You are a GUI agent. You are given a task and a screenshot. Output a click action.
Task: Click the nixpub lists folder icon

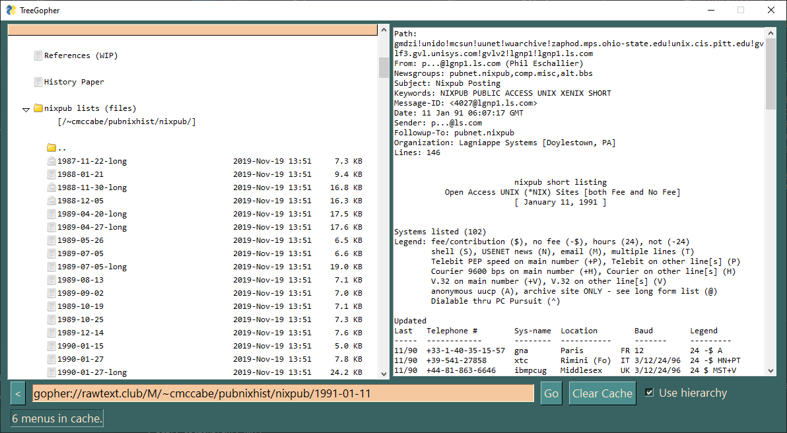coord(38,108)
